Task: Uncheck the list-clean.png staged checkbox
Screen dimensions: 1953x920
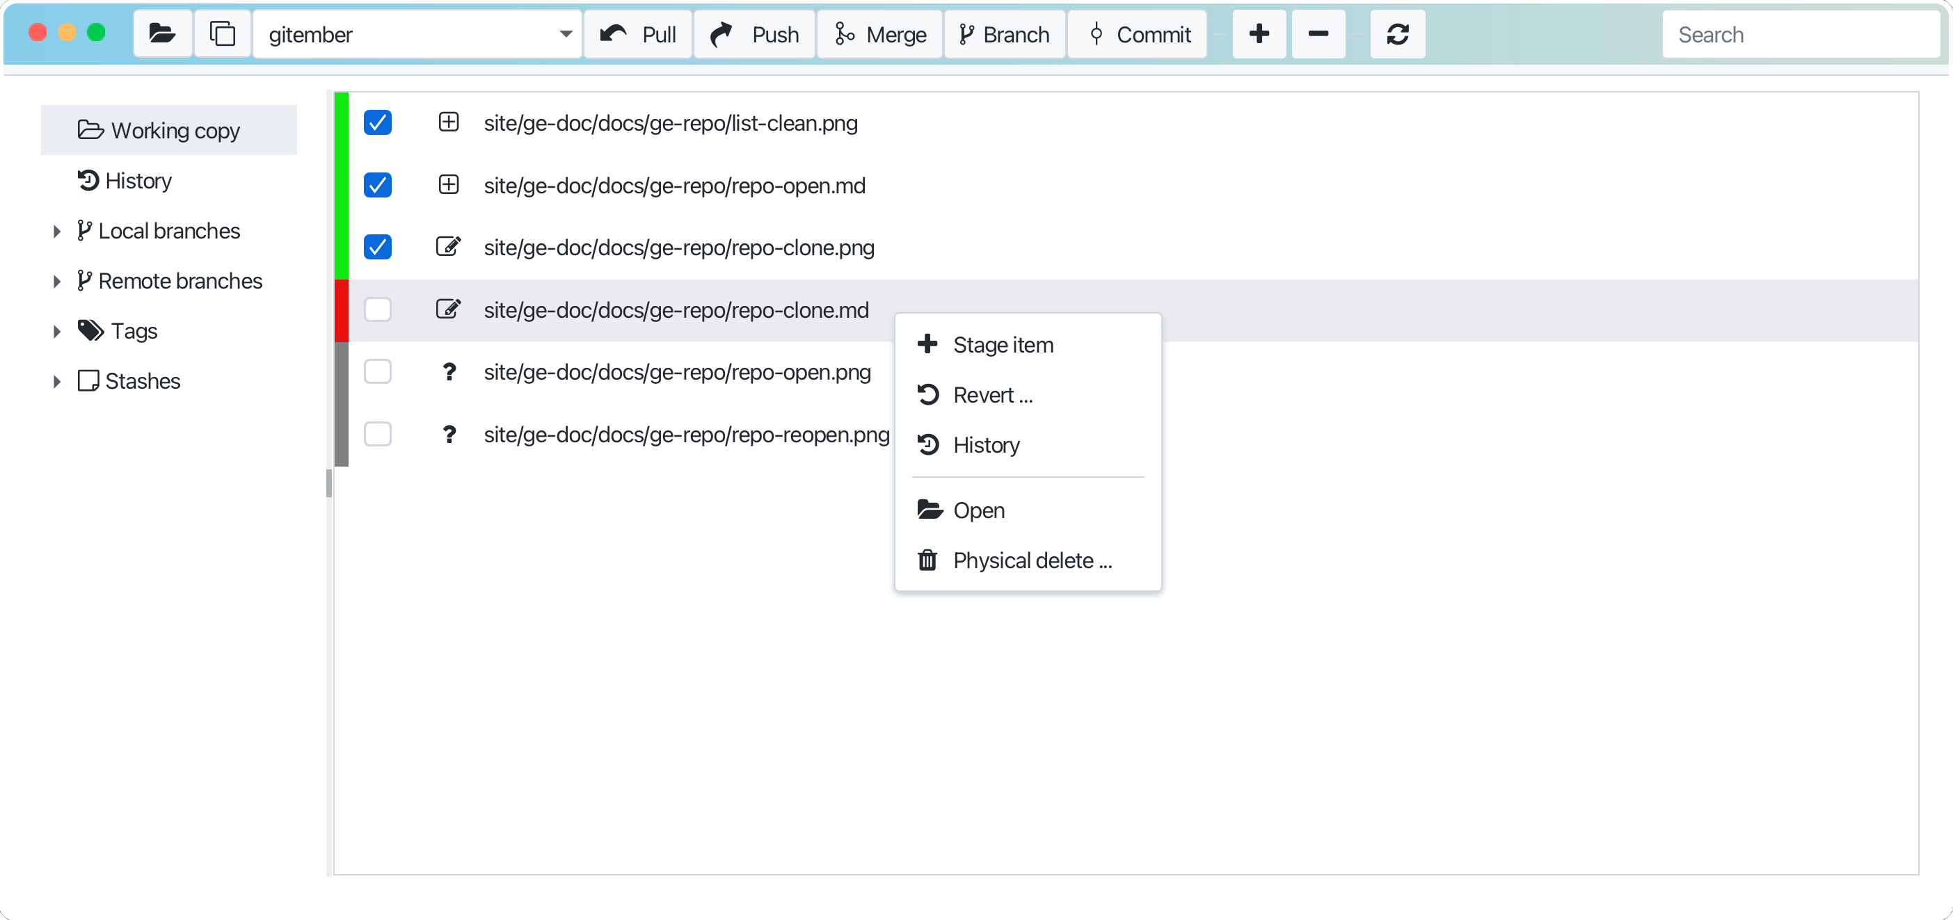Action: tap(378, 122)
